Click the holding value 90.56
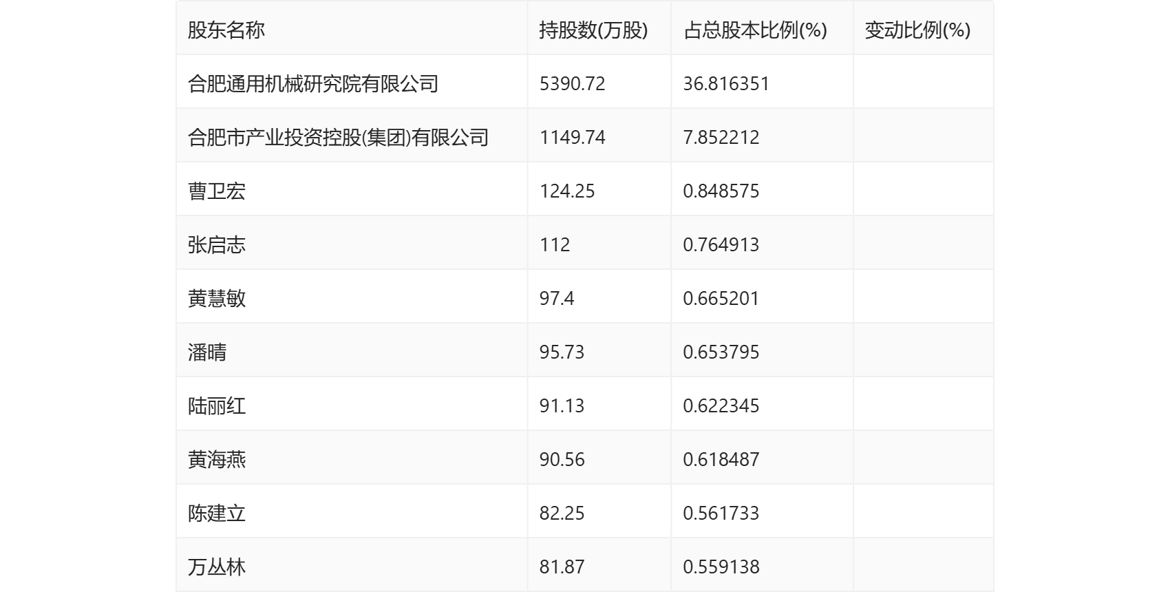This screenshot has width=1170, height=592. [562, 460]
